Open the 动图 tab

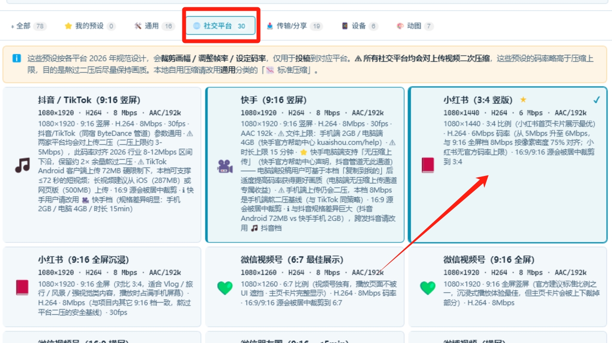(x=415, y=26)
